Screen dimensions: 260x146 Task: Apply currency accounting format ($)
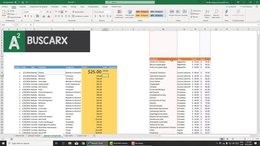(95, 16)
